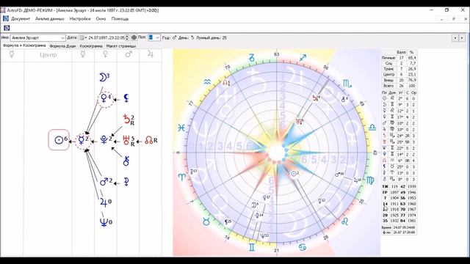The width and height of the screenshot is (470, 264).
Task: Click the left scroll arrow at the toolbar end
Action: [x=455, y=38]
